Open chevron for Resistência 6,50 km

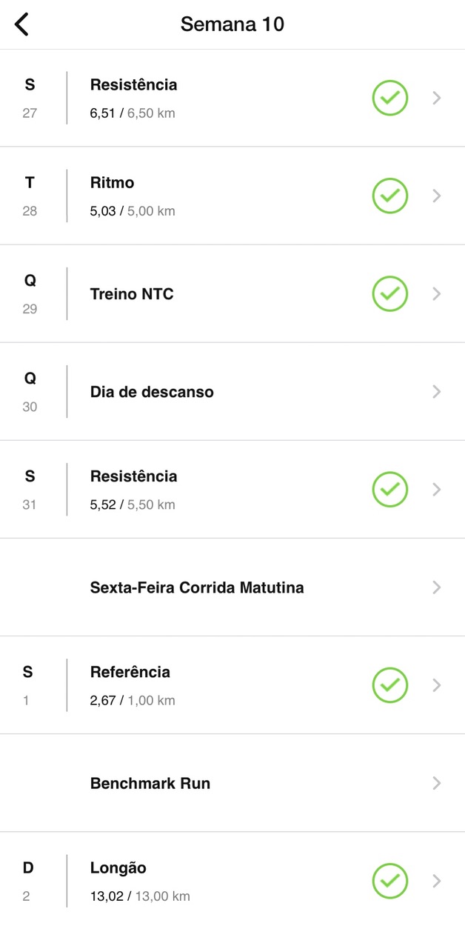(437, 98)
